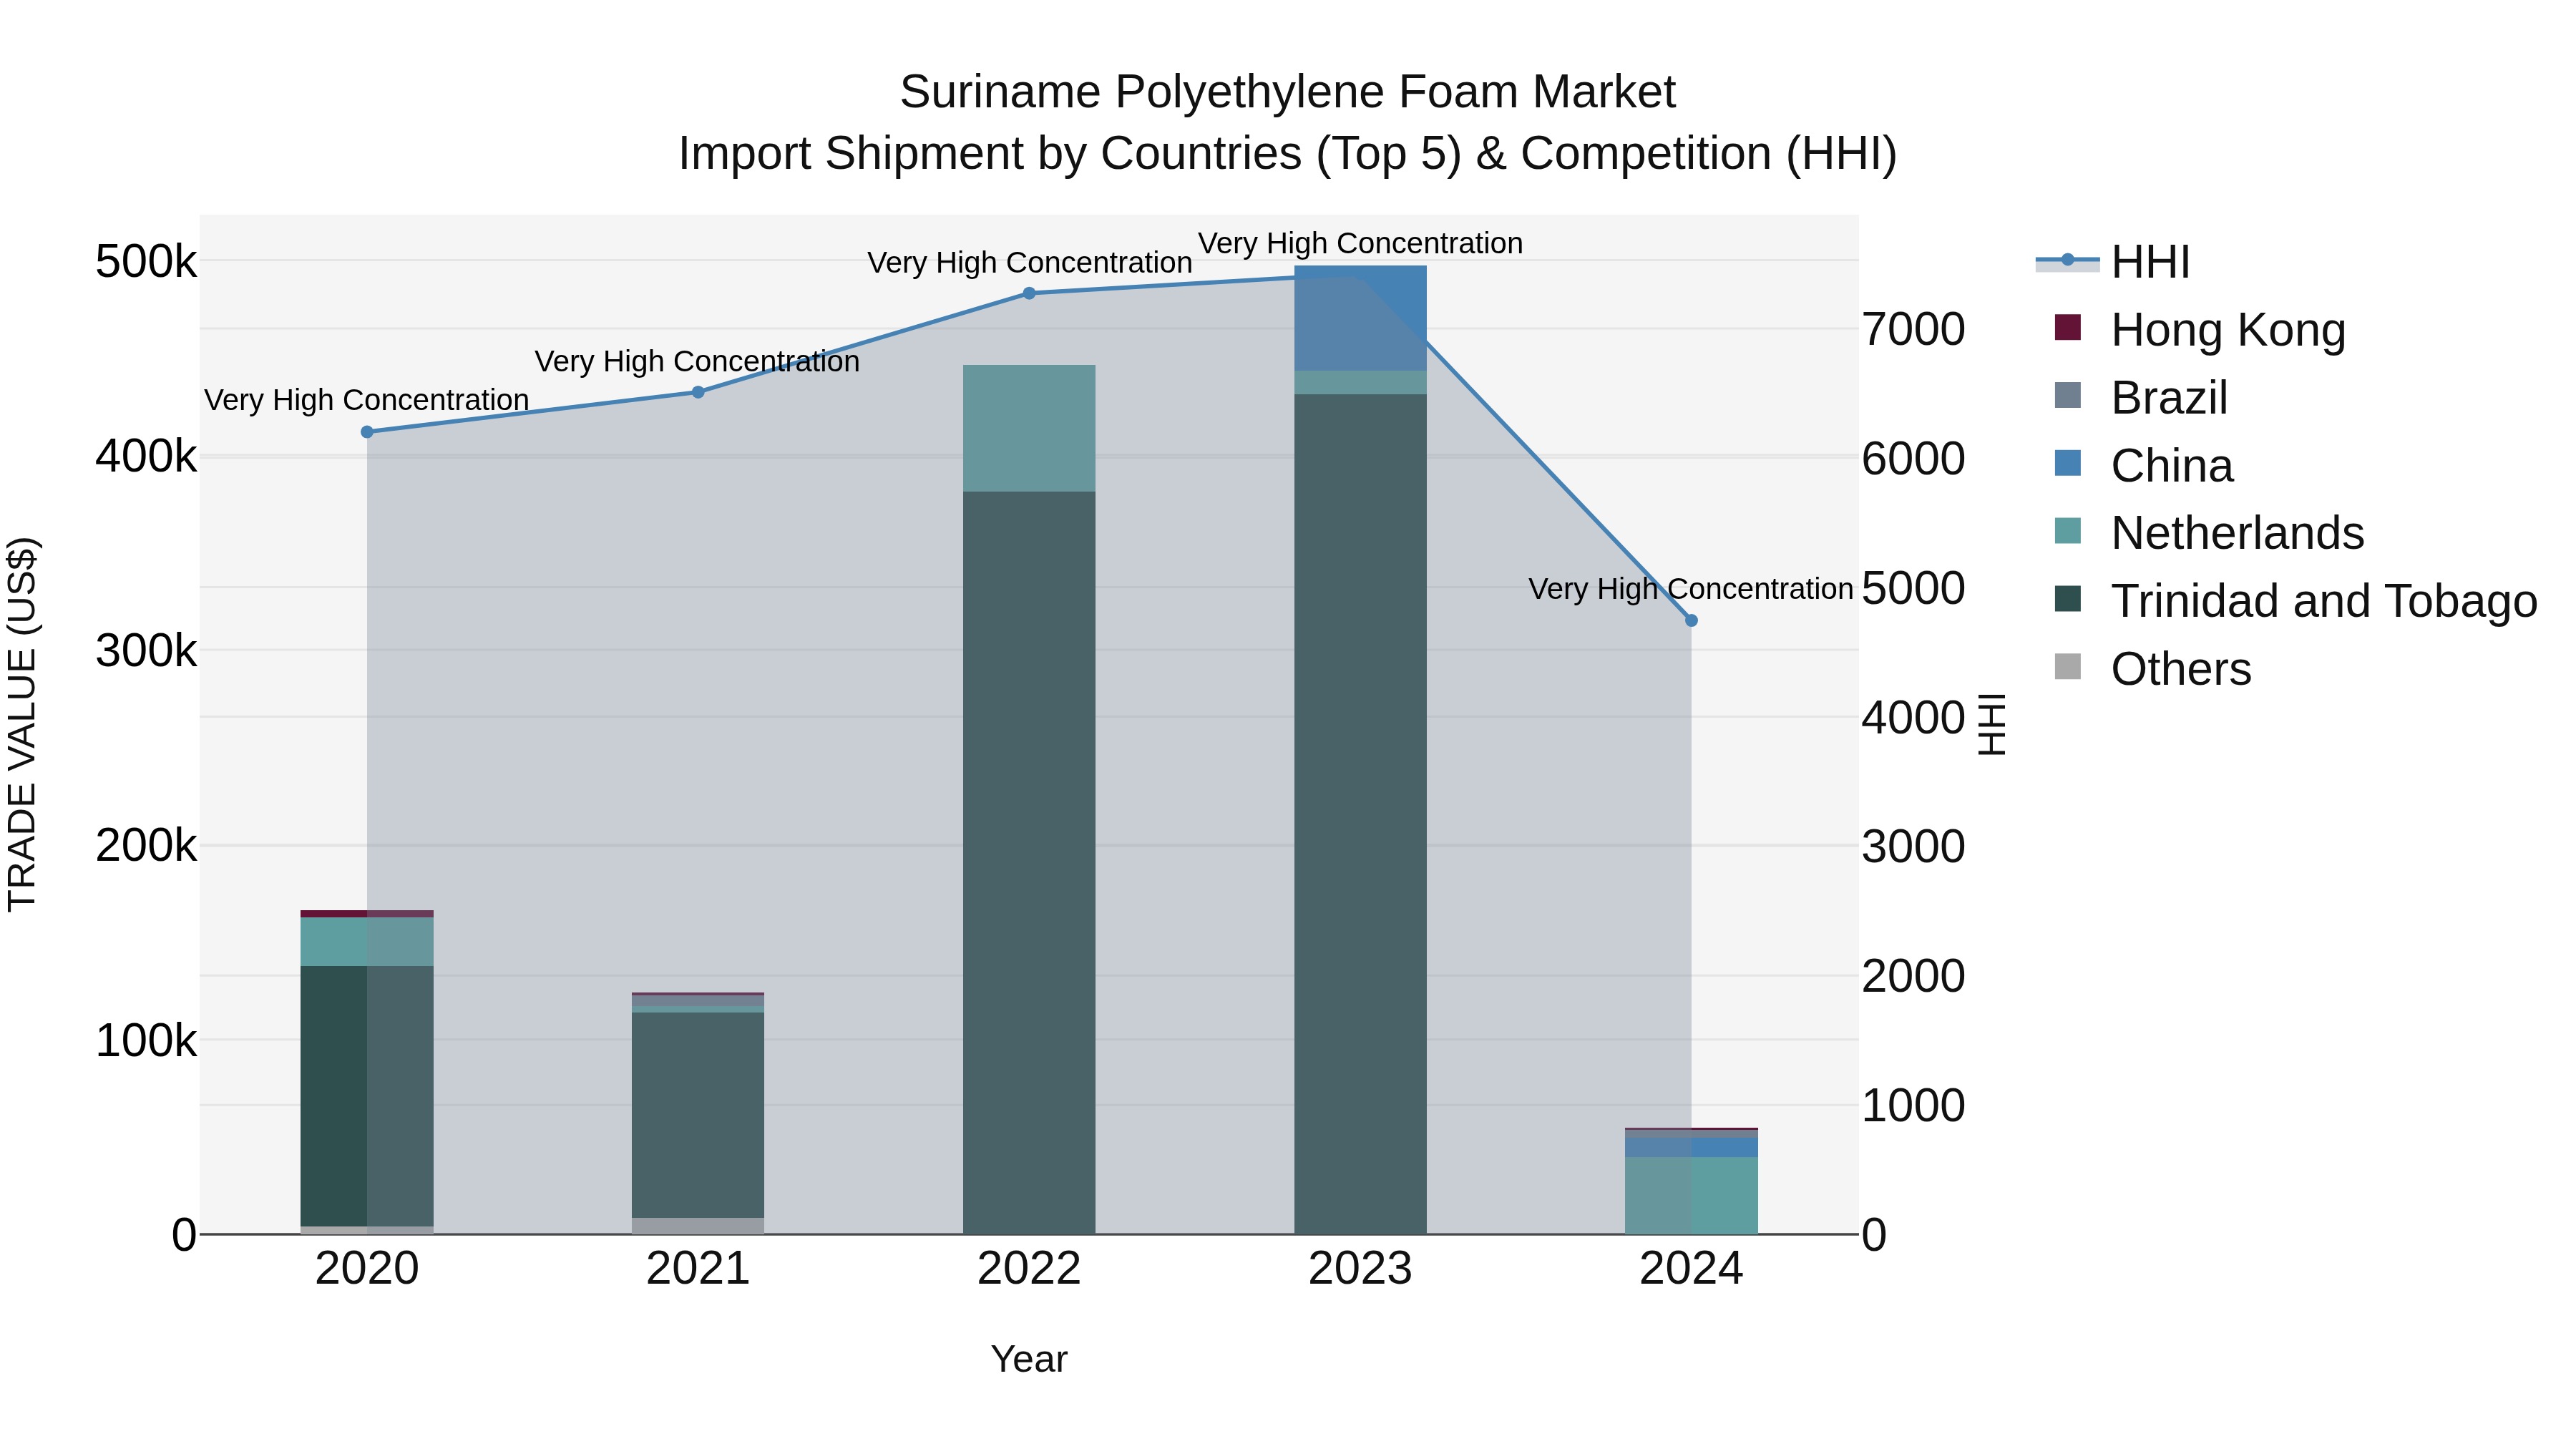Toggle the China legend entry
Image resolution: width=2576 pixels, height=1449 pixels.
[2143, 465]
